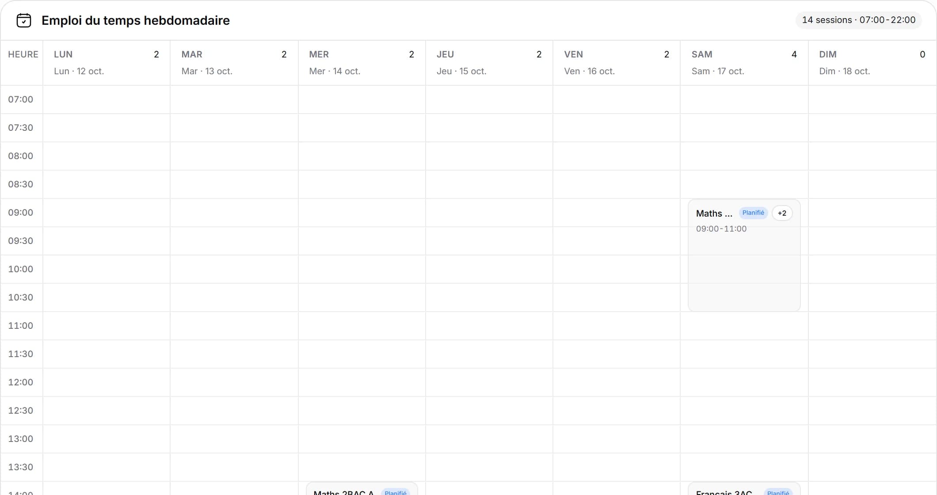
Task: Click the 'Mer · 14 oct.' date label
Action: point(335,71)
